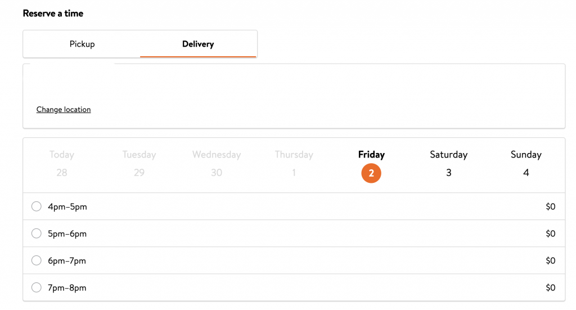Click the disabled Wednesday 30 date
The height and width of the screenshot is (310, 576).
(217, 164)
